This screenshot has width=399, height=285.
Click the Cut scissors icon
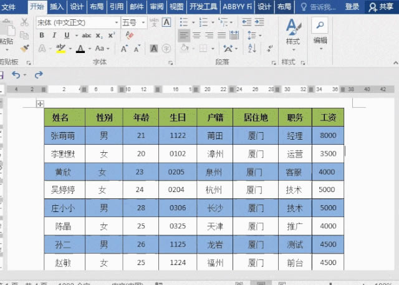click(x=24, y=22)
